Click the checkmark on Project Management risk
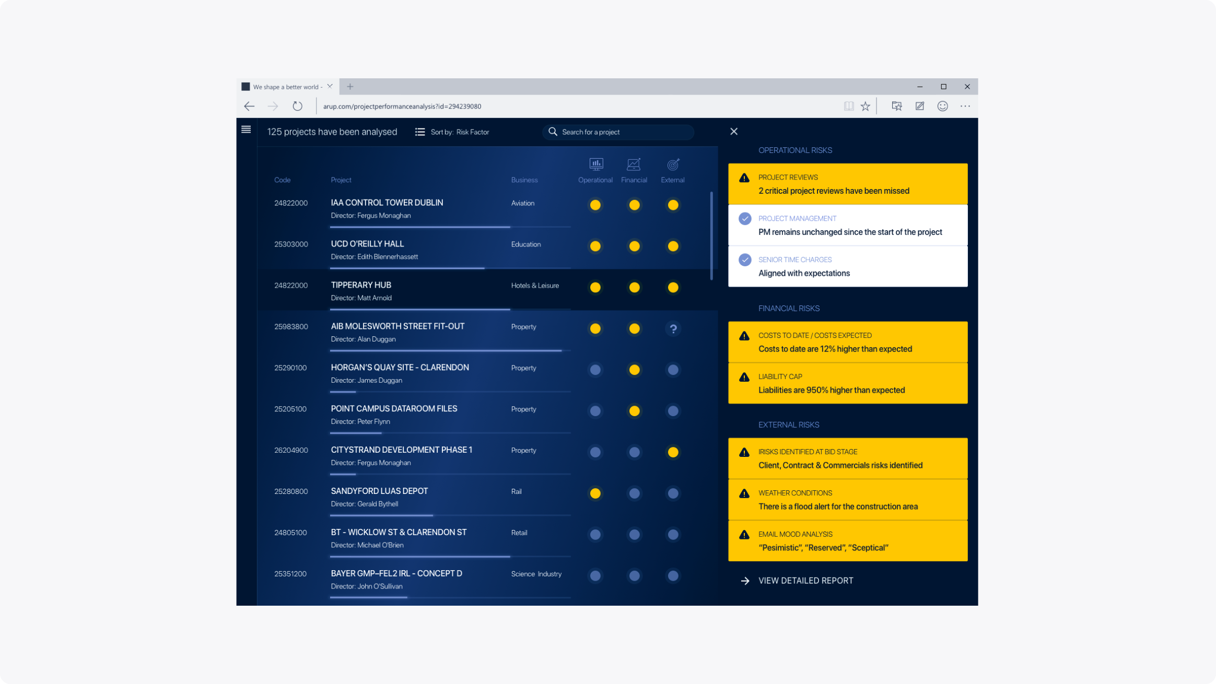1216x684 pixels. click(x=745, y=219)
